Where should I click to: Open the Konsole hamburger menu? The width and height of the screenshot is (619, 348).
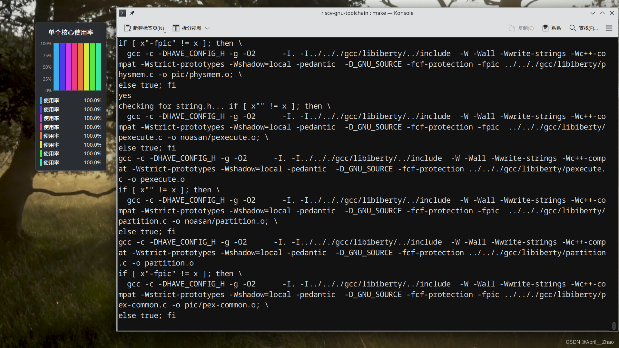click(609, 28)
